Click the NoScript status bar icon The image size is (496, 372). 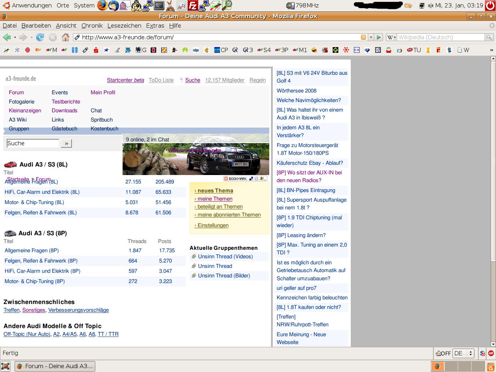(x=483, y=353)
